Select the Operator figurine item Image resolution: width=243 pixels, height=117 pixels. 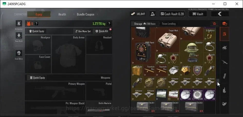(x=191, y=53)
